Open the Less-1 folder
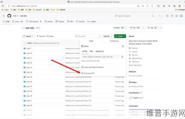 tap(29, 49)
